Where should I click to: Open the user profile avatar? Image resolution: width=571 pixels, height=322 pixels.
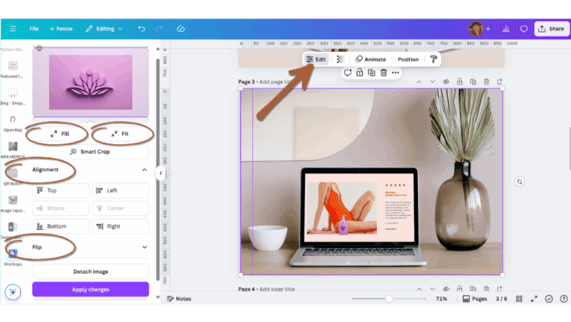476,29
